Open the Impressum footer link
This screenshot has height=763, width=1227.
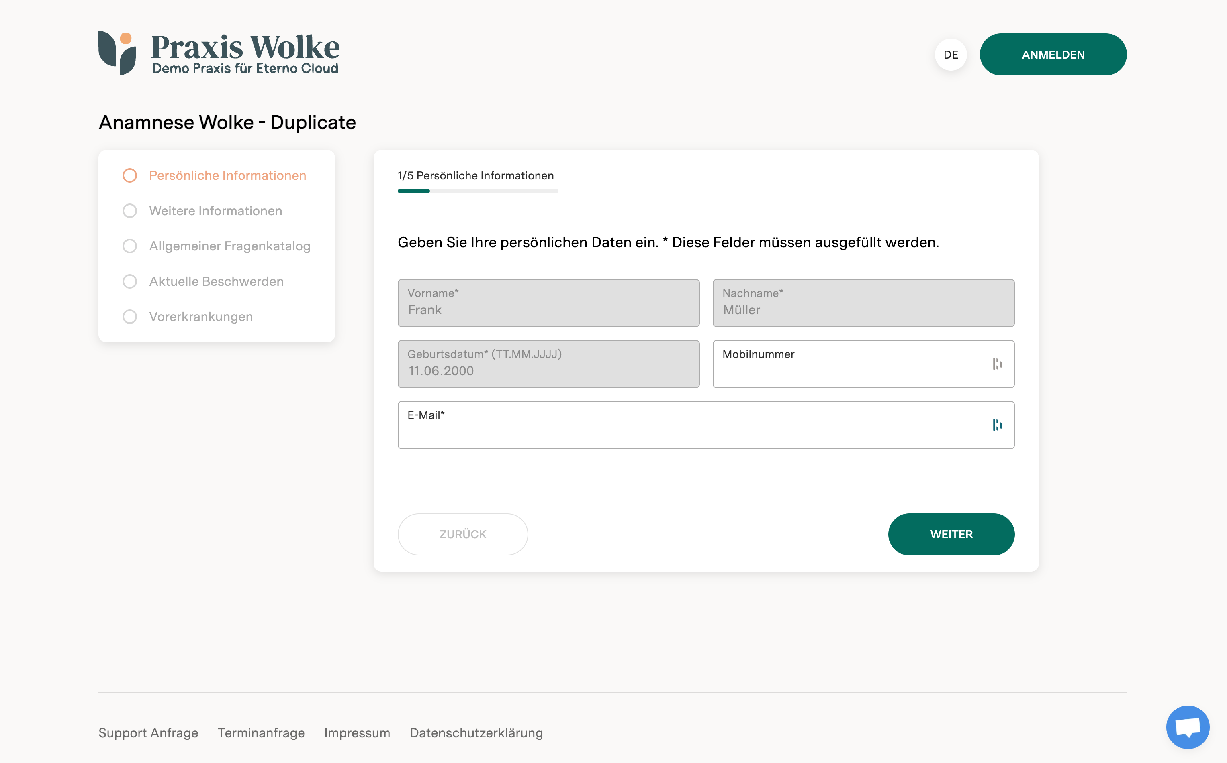[x=357, y=733]
